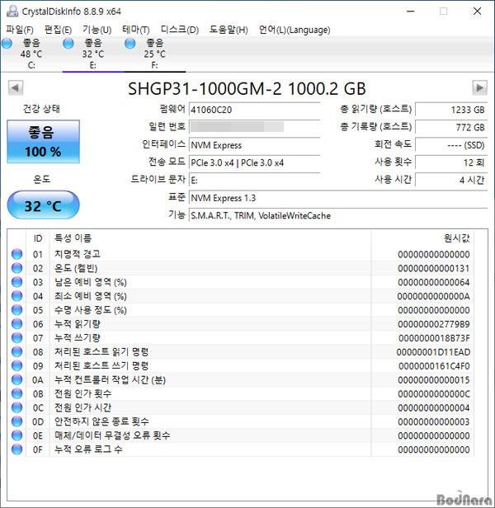This screenshot has height=508, width=495.
Task: Click the 특성 이름 column header
Action: 210,238
